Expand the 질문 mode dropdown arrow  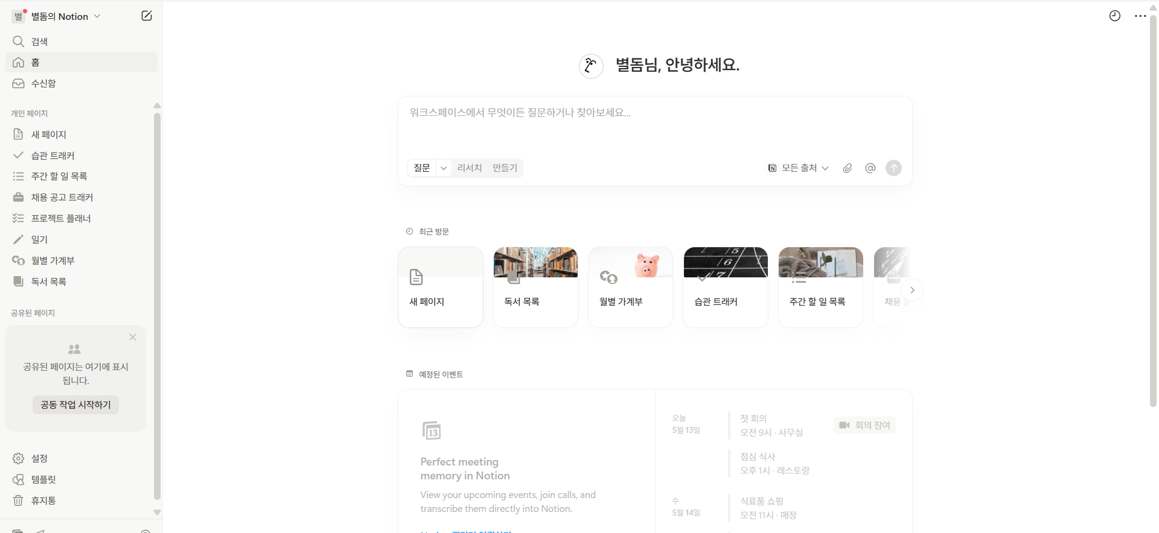(x=444, y=168)
